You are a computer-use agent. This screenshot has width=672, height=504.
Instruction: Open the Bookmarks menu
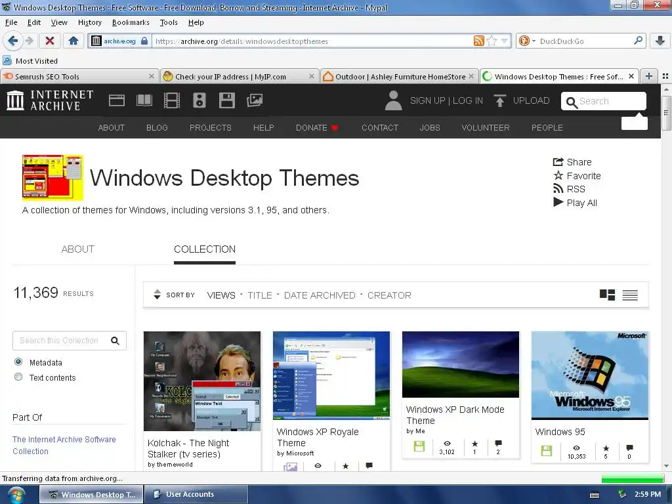(131, 22)
